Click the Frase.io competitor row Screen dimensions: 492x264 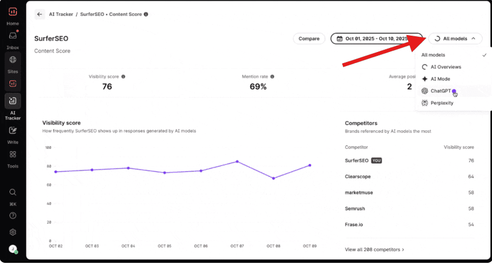tap(409, 225)
